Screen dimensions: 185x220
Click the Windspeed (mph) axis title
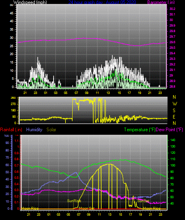(x=30, y=2)
